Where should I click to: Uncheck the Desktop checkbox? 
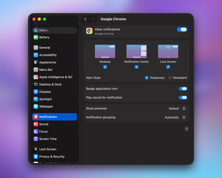coord(105,67)
